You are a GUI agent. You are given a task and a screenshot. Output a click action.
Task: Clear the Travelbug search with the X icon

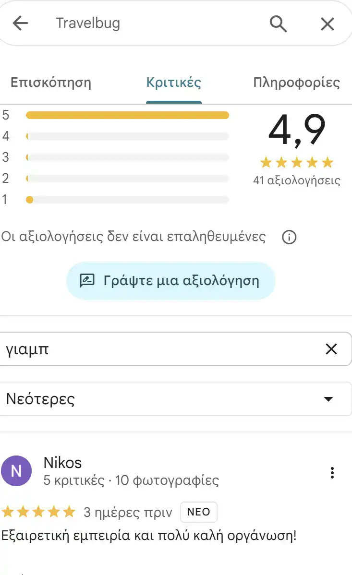coord(328,24)
